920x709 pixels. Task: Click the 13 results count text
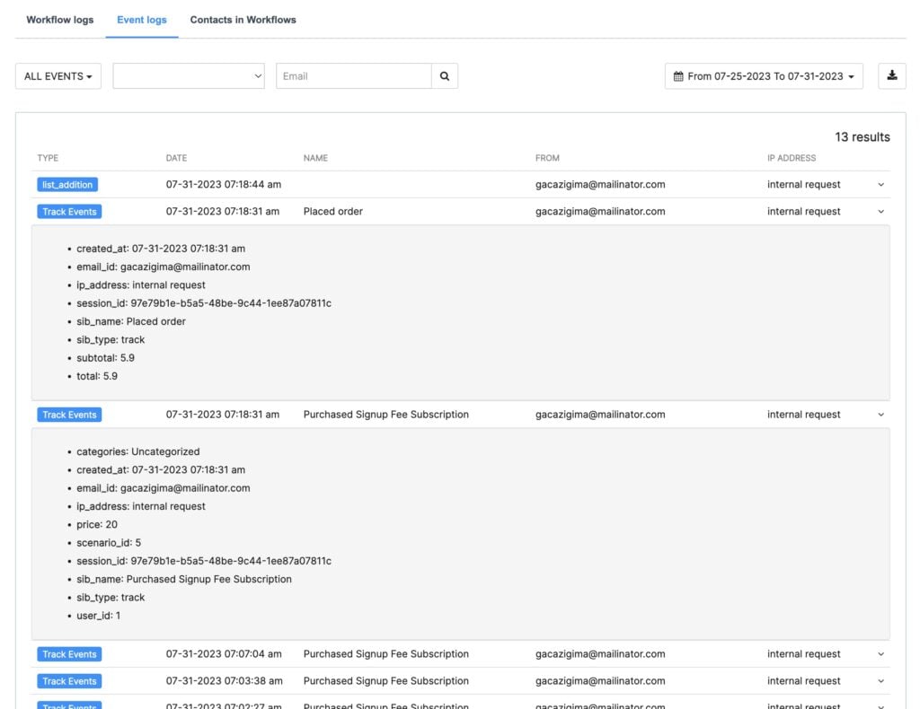pos(862,137)
